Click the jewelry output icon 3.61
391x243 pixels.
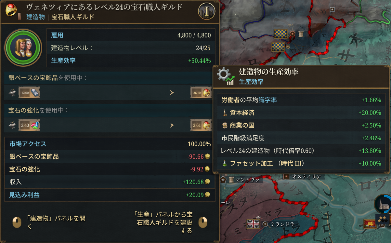pos(201,125)
